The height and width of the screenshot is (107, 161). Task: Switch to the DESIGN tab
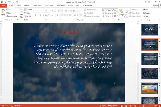[27, 6]
